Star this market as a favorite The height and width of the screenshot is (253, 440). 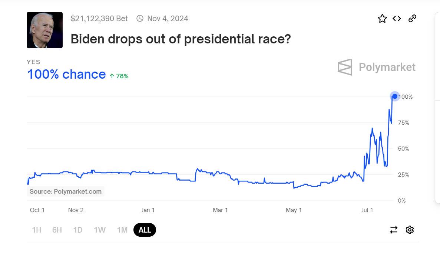click(382, 19)
